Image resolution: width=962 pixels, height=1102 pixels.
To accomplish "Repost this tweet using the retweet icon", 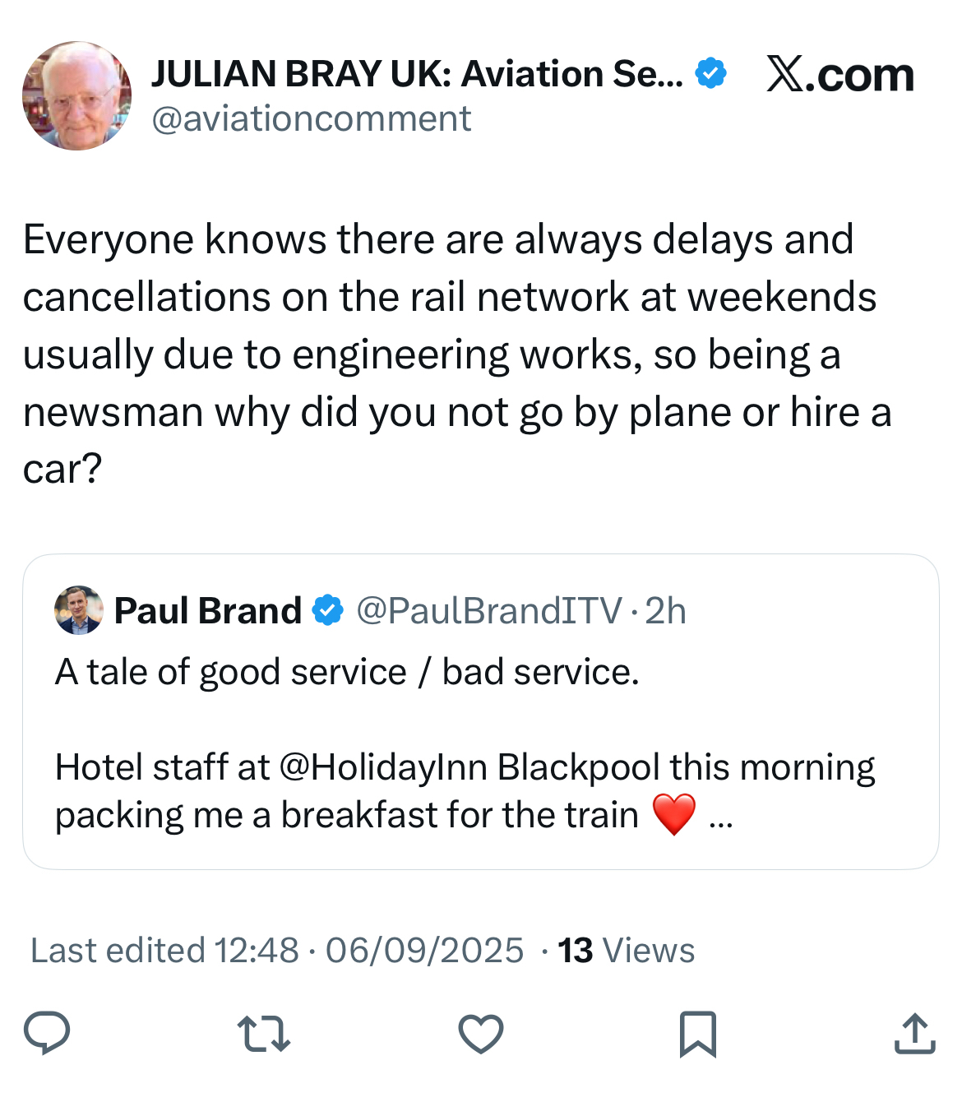I will (263, 1034).
